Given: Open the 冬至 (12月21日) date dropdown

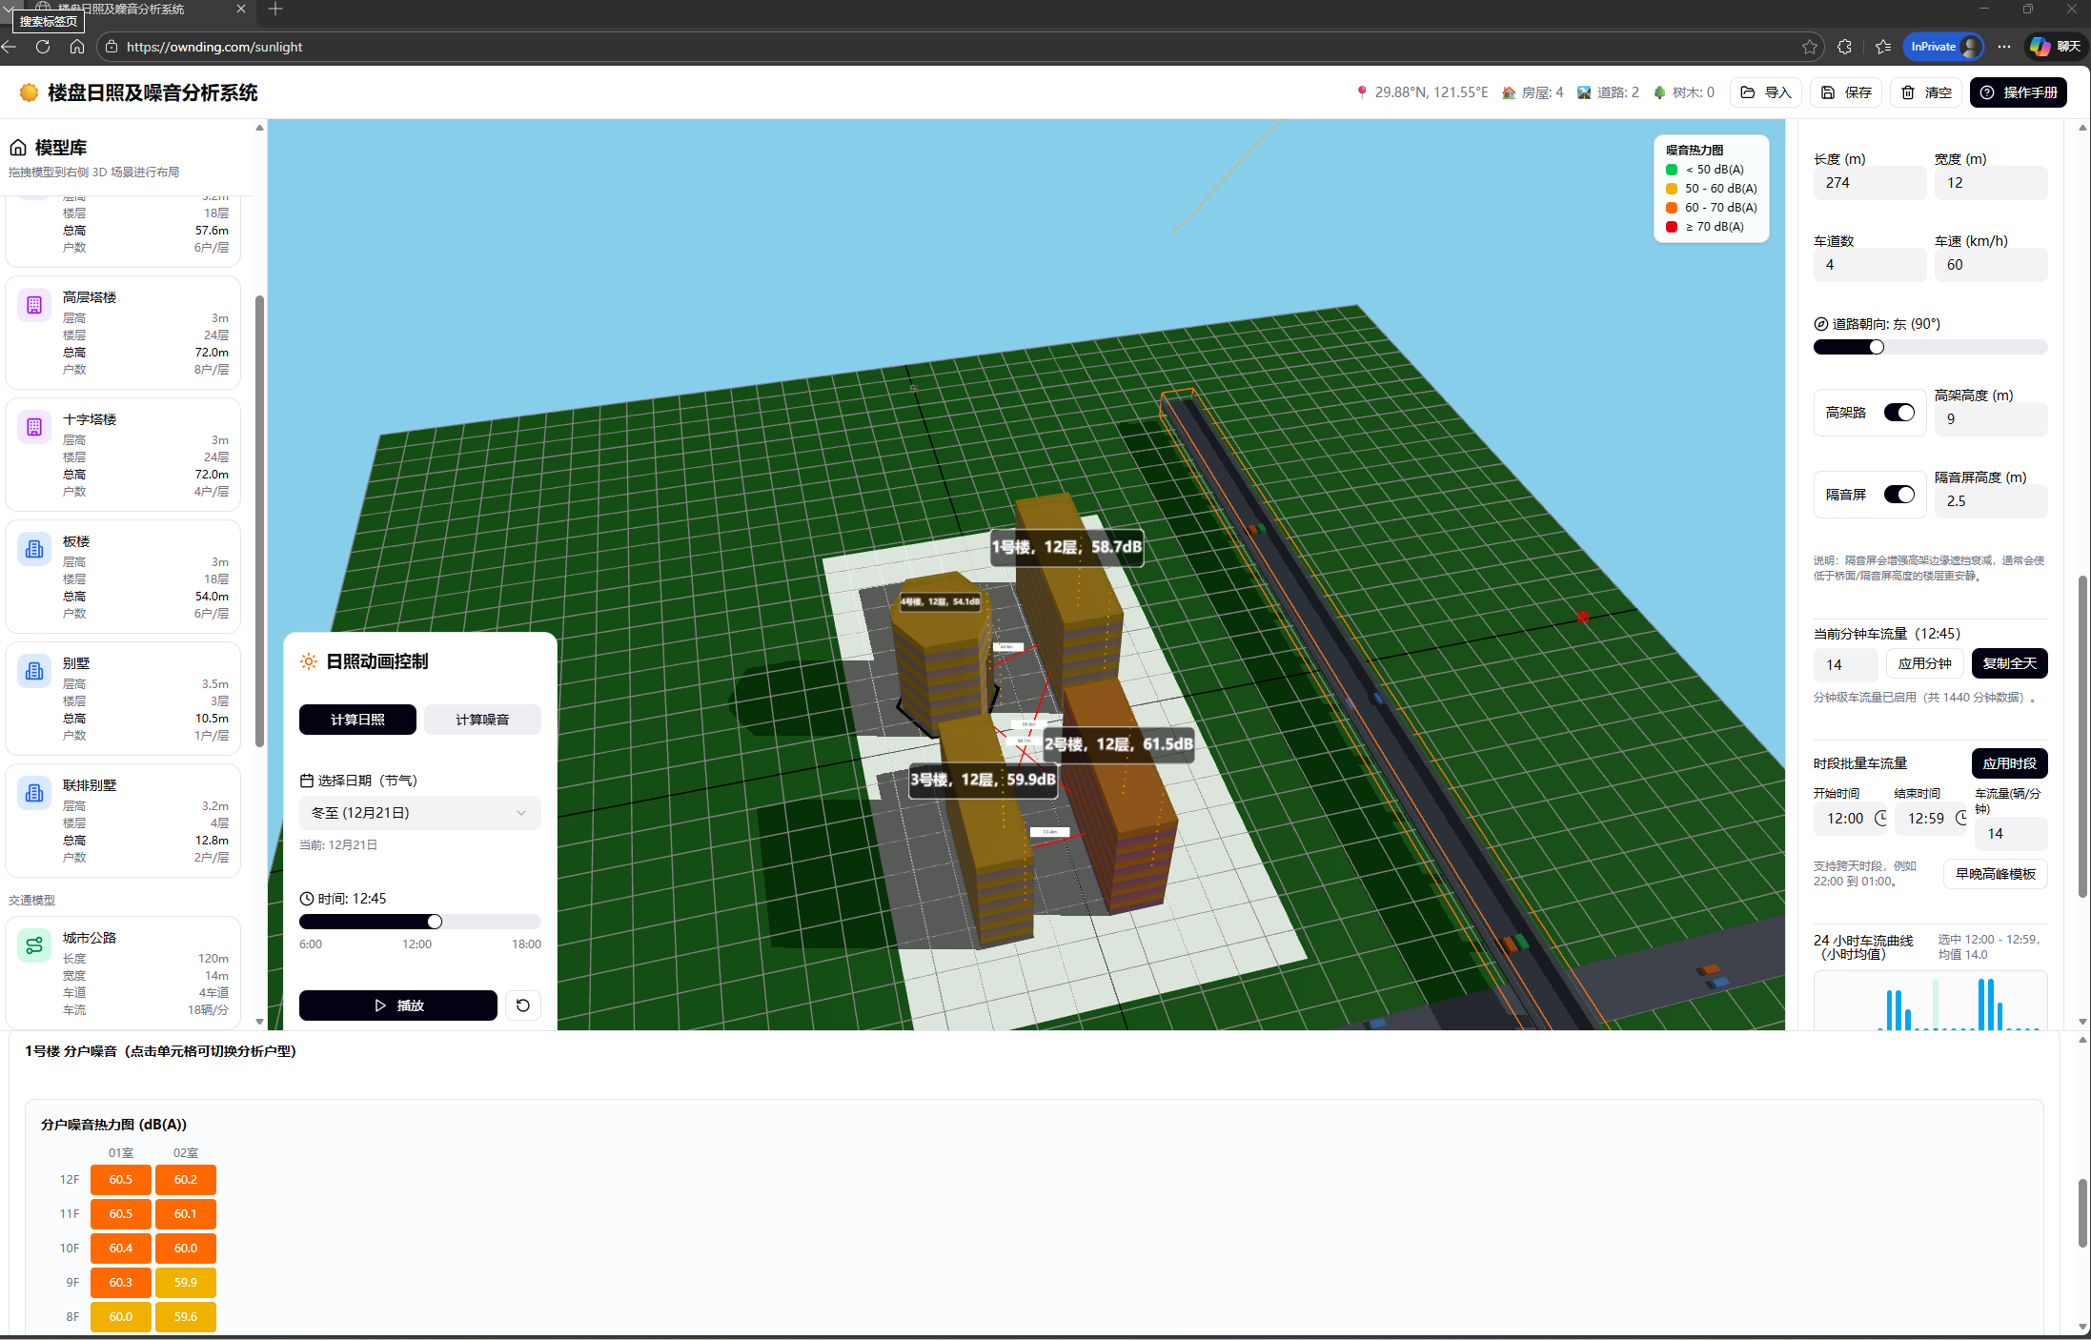Looking at the screenshot, I should point(419,813).
